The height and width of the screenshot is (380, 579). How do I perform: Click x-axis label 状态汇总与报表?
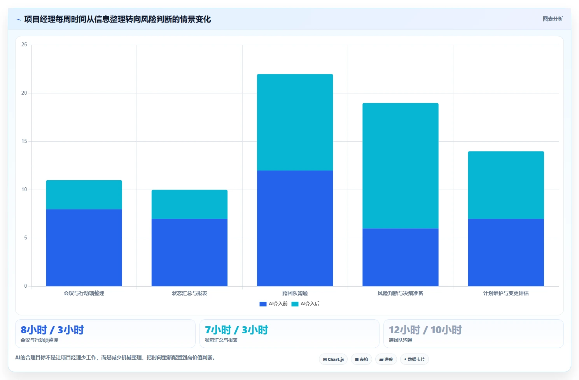(189, 293)
